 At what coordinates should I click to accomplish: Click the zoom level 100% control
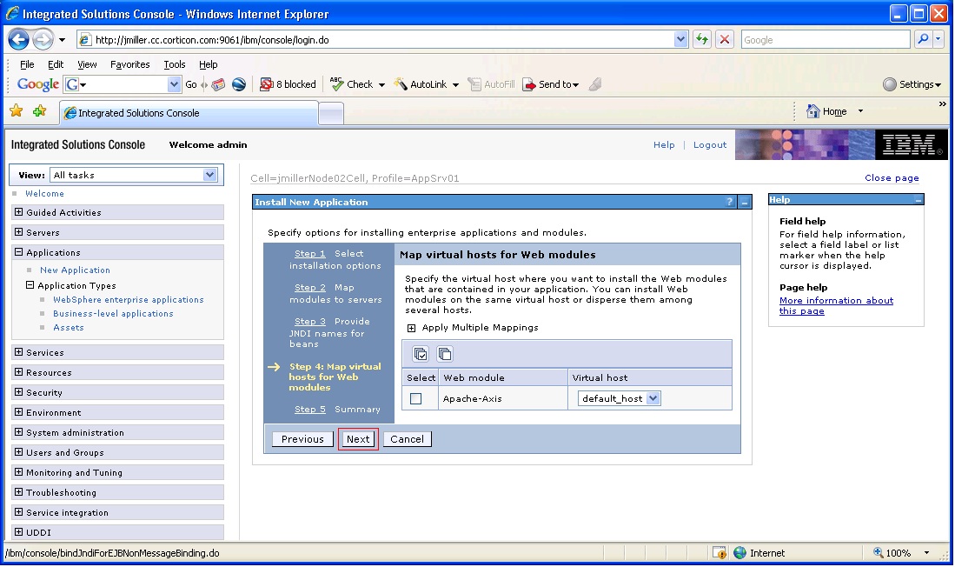coord(899,553)
